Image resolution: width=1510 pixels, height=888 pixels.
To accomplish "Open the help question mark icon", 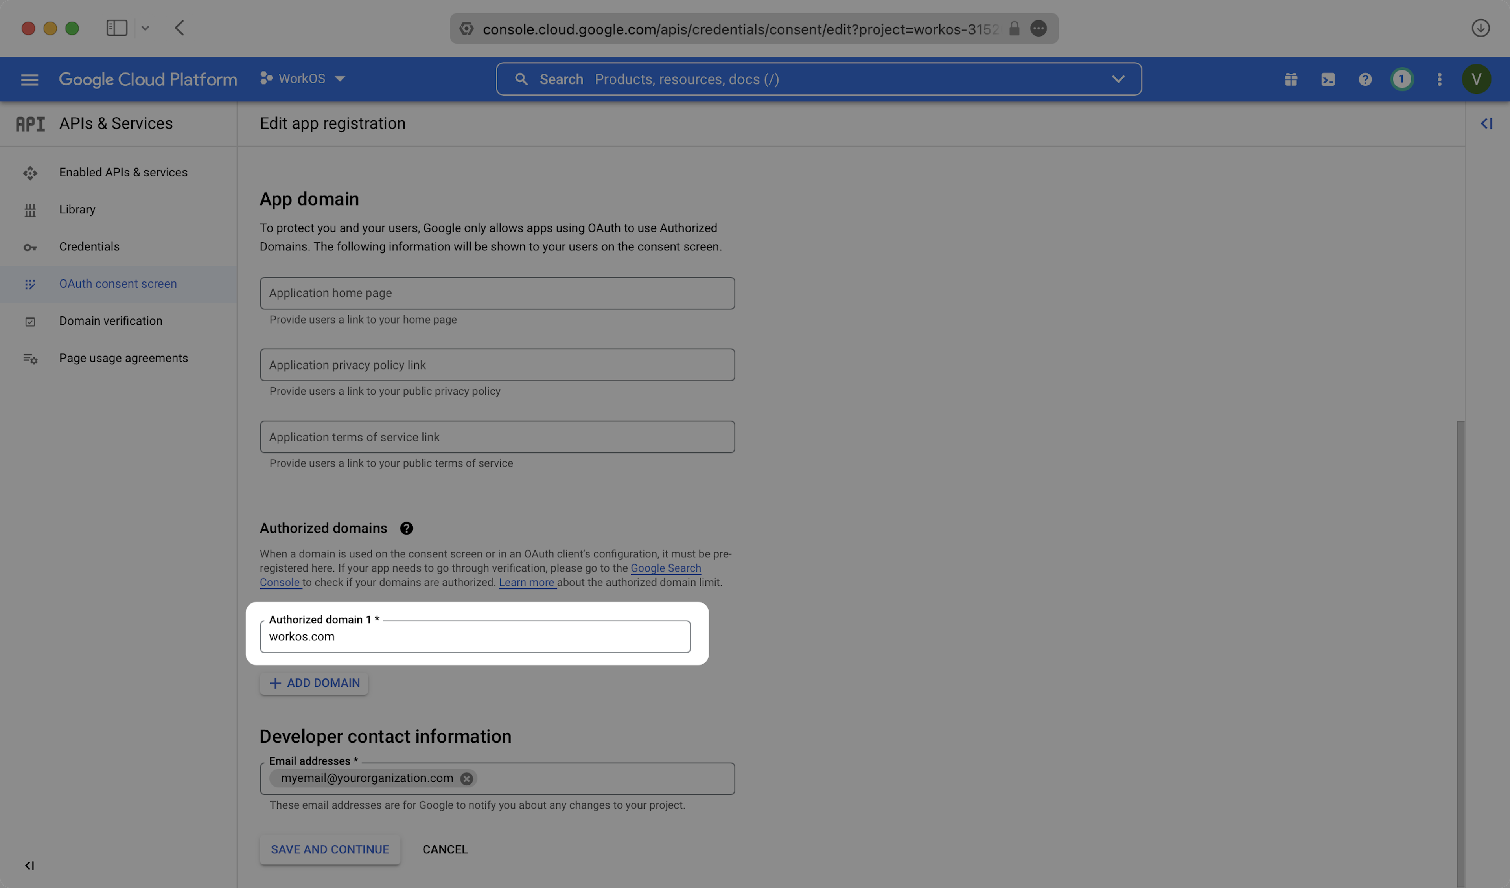I will (x=1365, y=79).
